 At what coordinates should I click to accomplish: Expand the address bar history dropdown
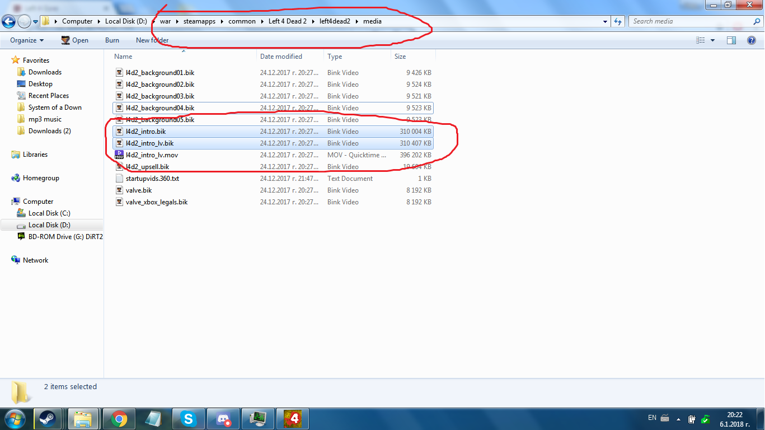[606, 21]
